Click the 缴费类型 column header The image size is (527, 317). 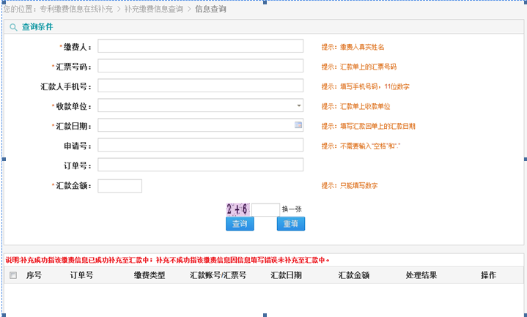(x=150, y=275)
